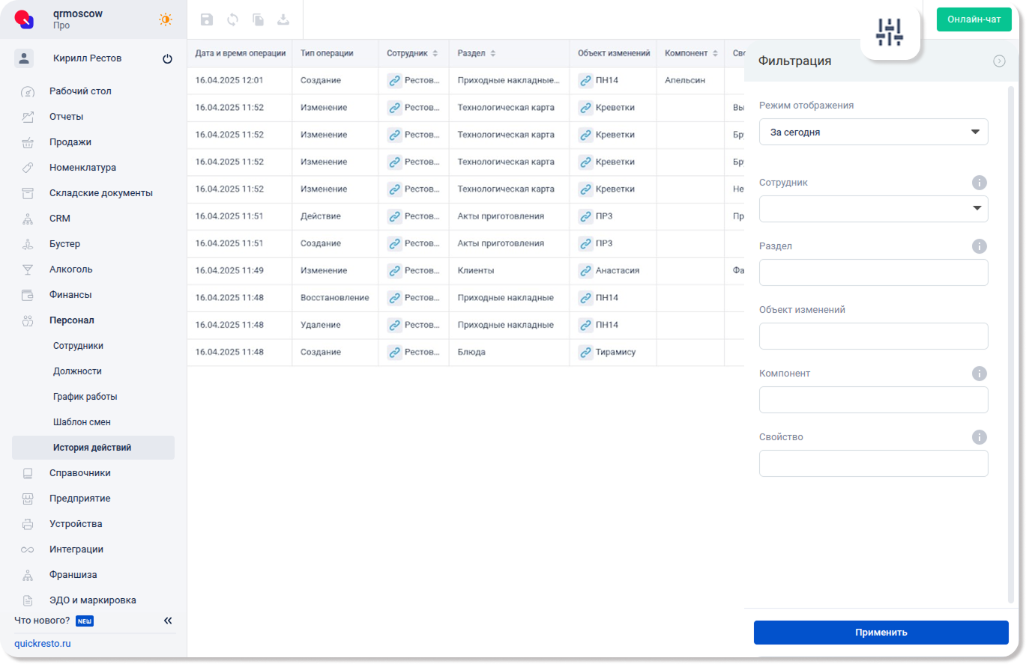The height and width of the screenshot is (664, 1026).
Task: Click the Объект изменений input field
Action: tap(873, 336)
